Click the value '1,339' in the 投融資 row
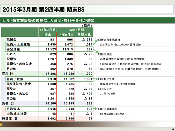The width and height of the screenshot is (175, 131). [x=69, y=59]
